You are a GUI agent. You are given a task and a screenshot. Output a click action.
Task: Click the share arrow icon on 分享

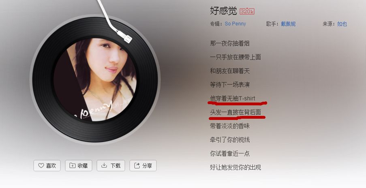[x=137, y=166]
